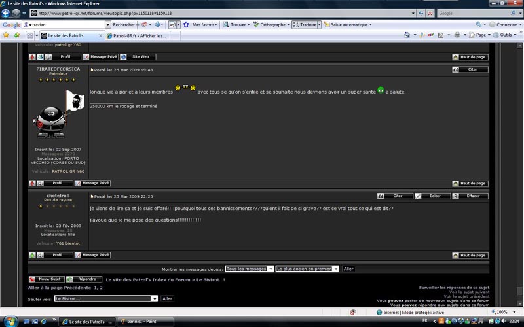Switch to Patrol-GR.fr tab
Viewport: 524px width, 327px height.
pos(138,36)
